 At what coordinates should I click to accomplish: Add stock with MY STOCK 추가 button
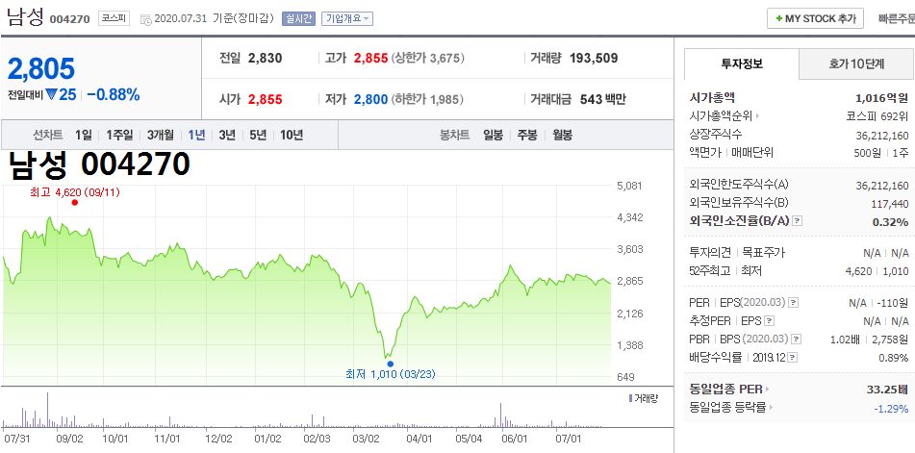pyautogui.click(x=815, y=18)
